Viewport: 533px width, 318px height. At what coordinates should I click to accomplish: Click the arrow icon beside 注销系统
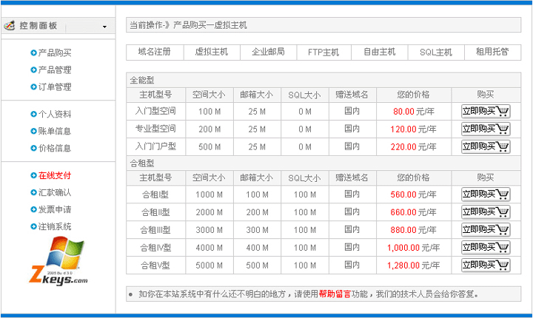point(33,226)
